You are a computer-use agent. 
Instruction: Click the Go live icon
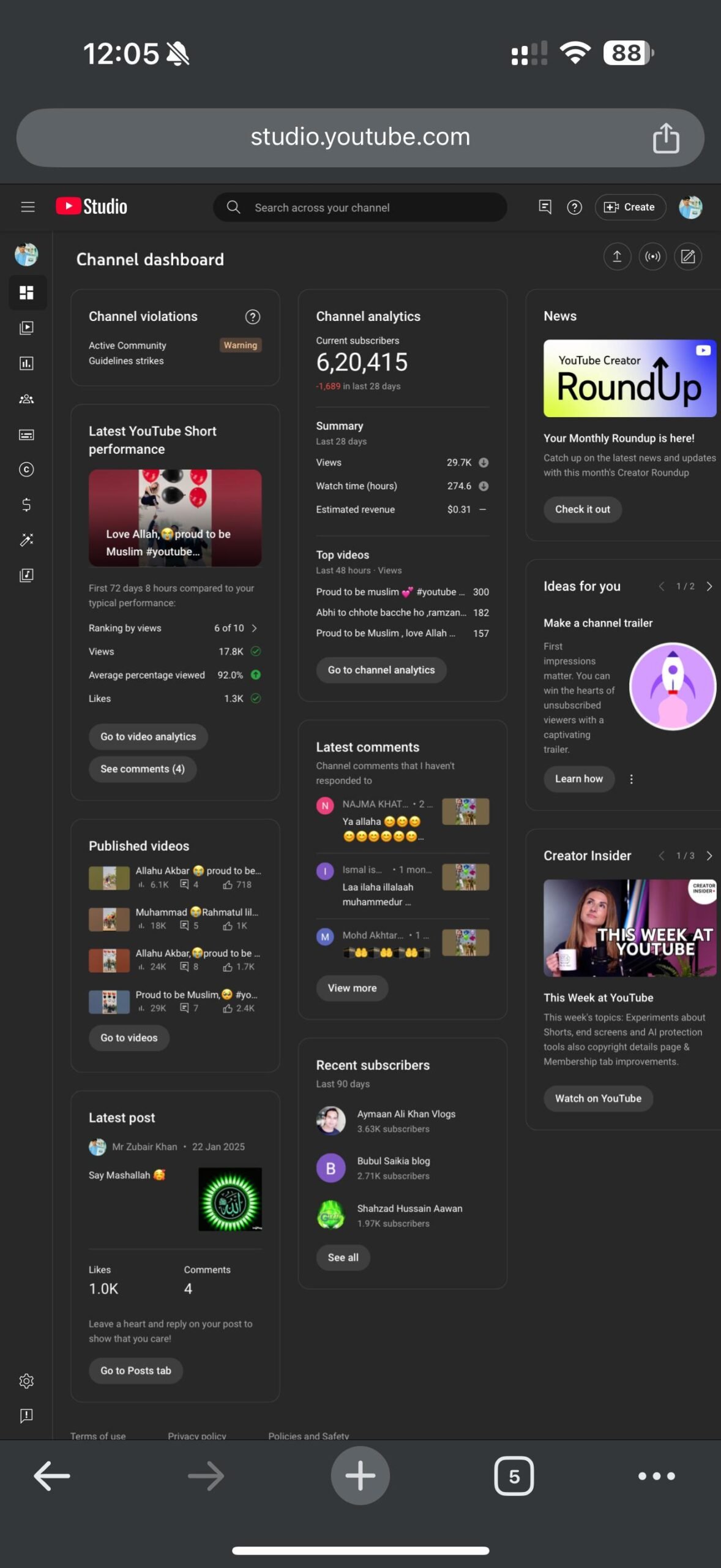click(x=652, y=256)
